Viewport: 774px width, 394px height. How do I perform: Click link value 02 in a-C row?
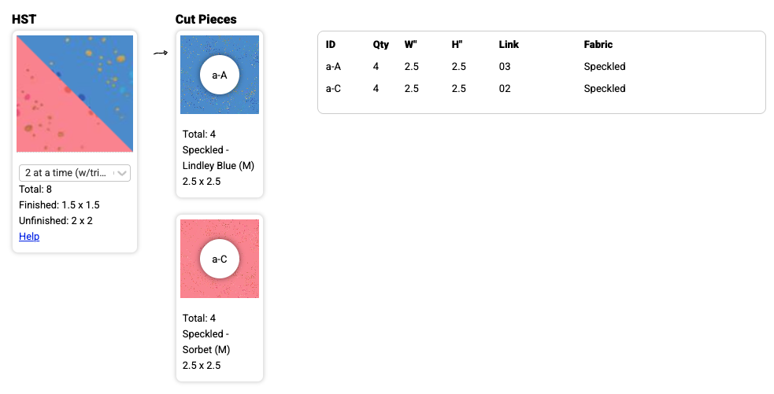pos(505,89)
